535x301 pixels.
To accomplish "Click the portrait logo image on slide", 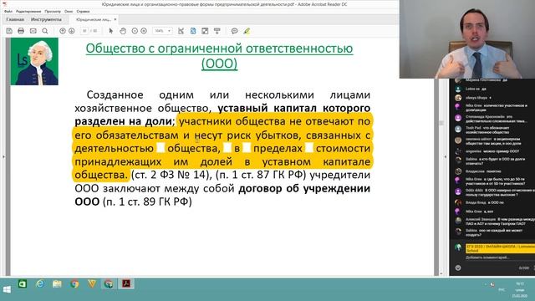I will click(34, 61).
